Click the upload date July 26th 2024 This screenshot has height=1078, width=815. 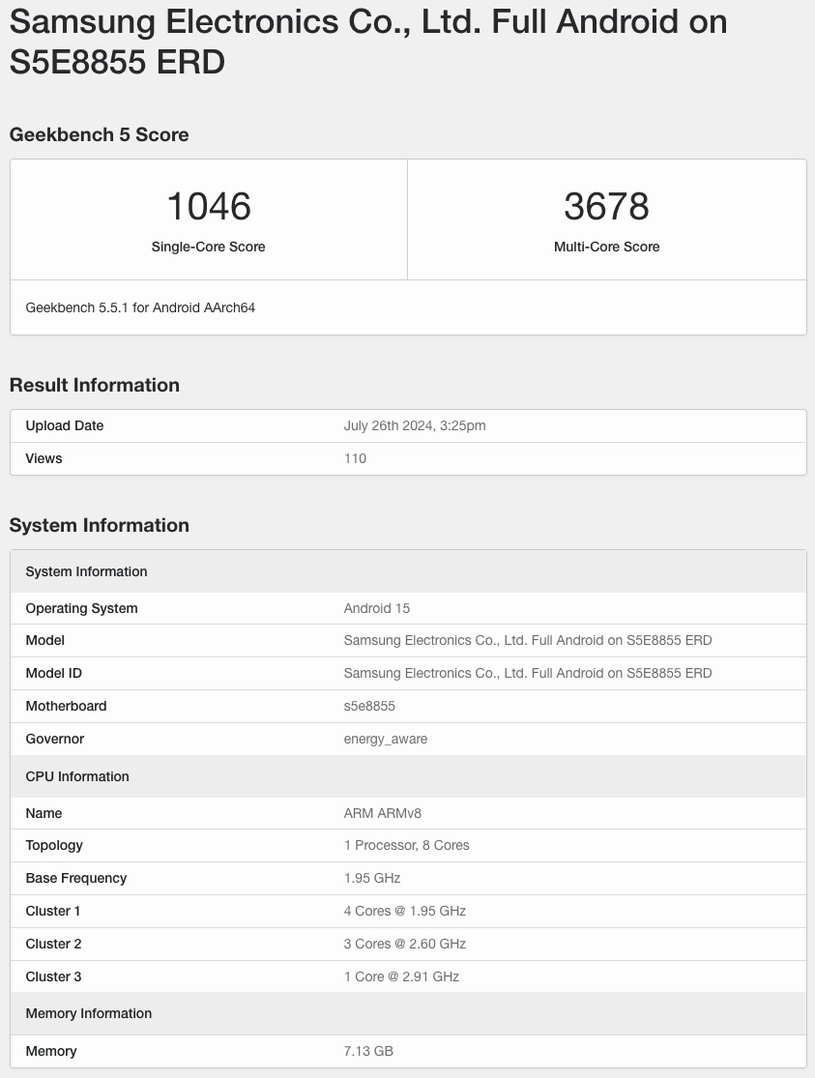click(x=414, y=425)
